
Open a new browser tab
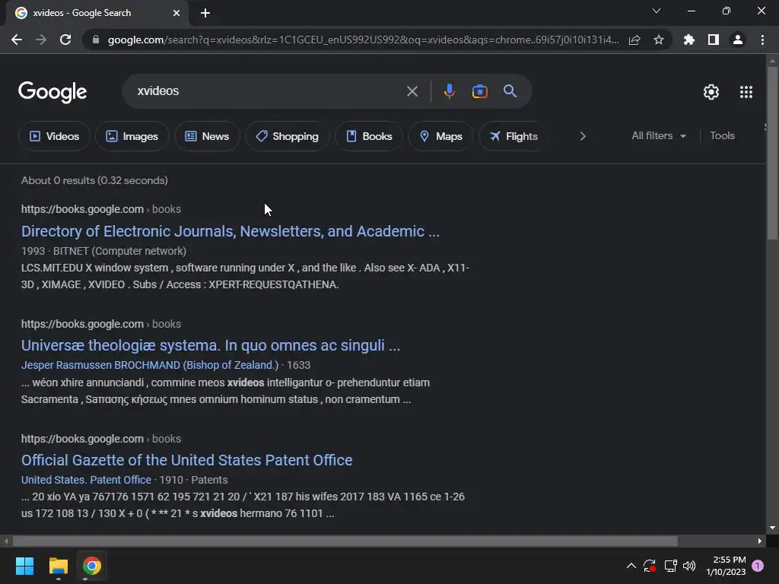205,13
